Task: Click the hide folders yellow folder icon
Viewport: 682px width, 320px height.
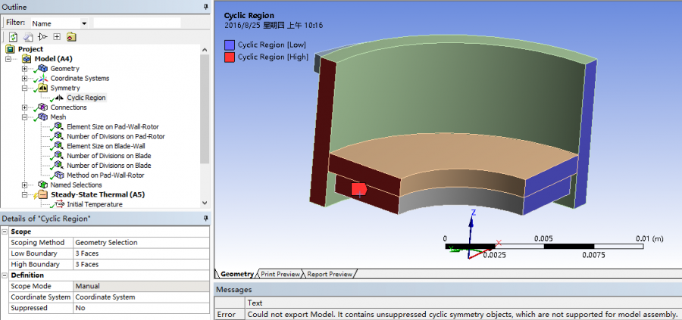Action: [x=71, y=37]
